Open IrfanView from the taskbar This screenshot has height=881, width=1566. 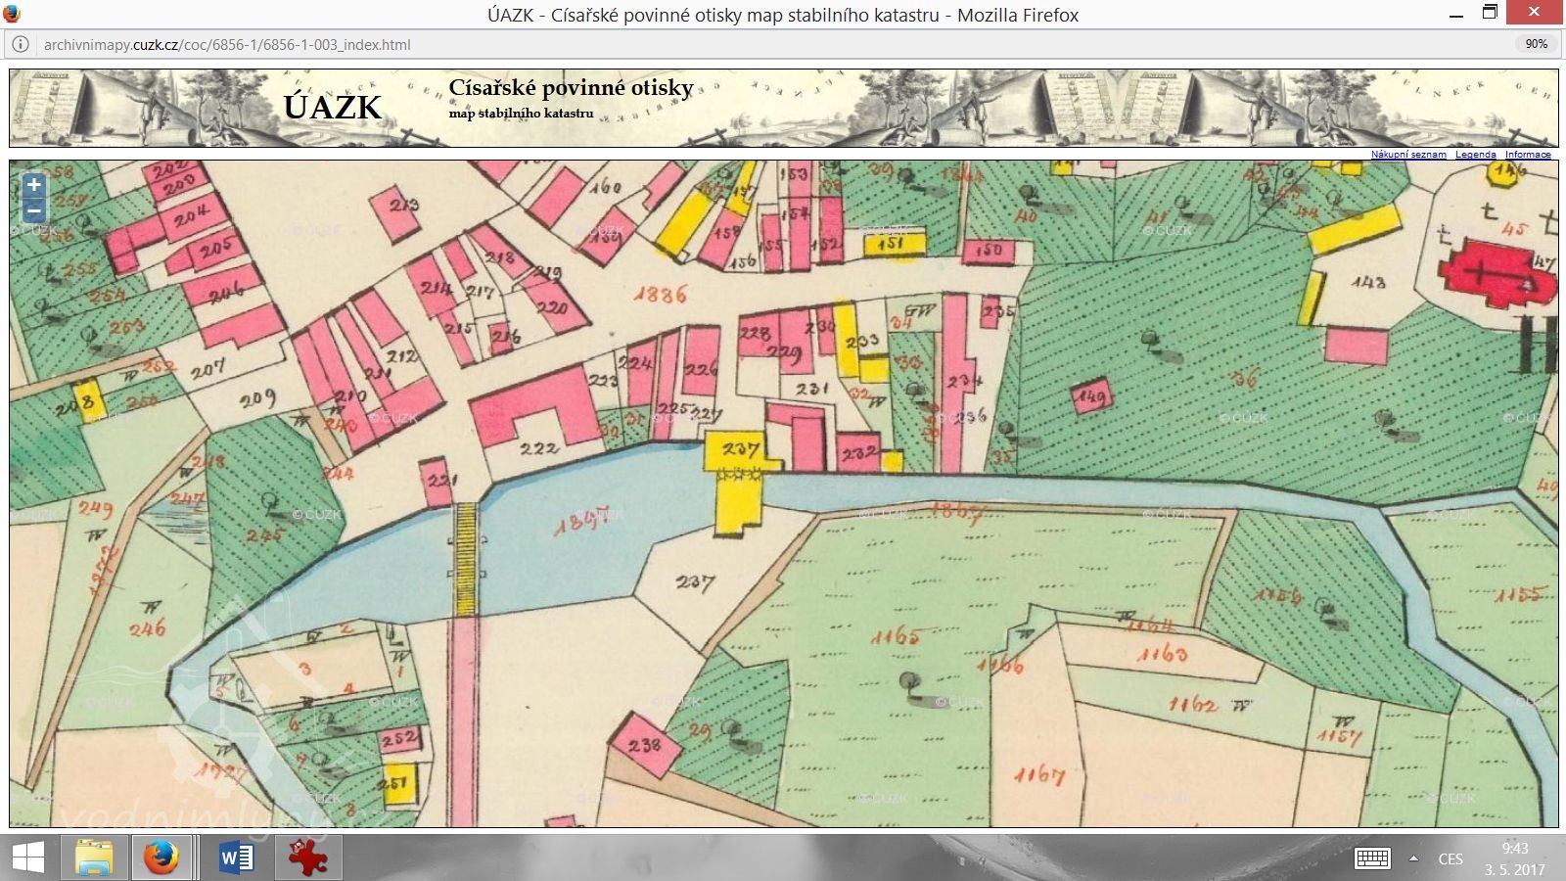tap(308, 858)
